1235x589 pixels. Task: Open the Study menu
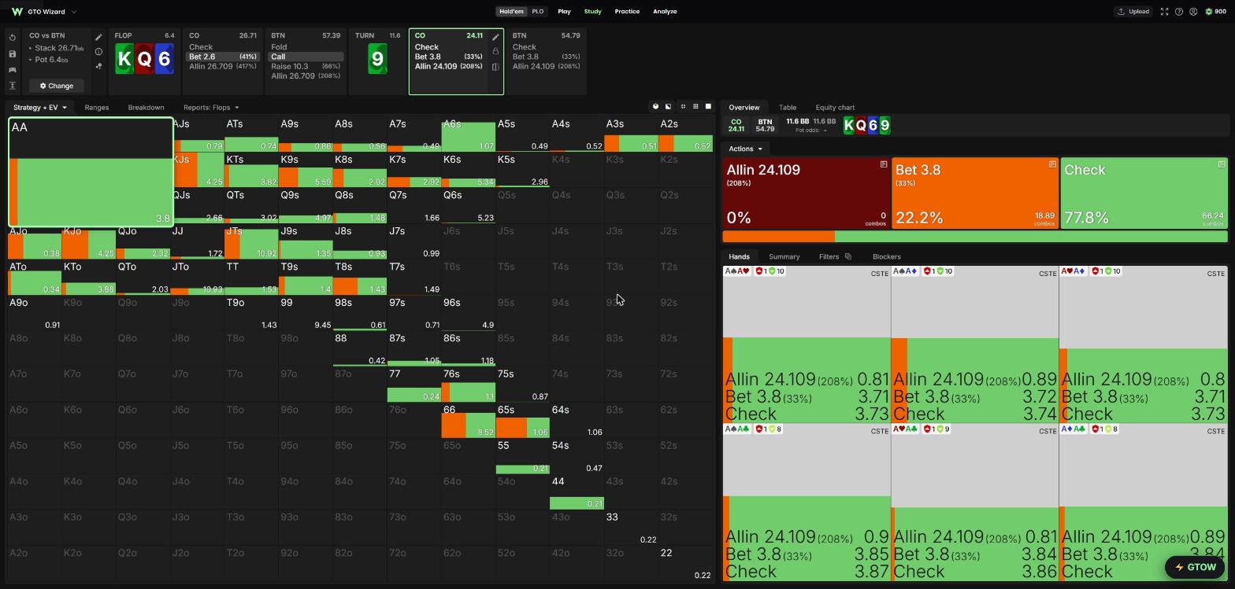pos(592,12)
